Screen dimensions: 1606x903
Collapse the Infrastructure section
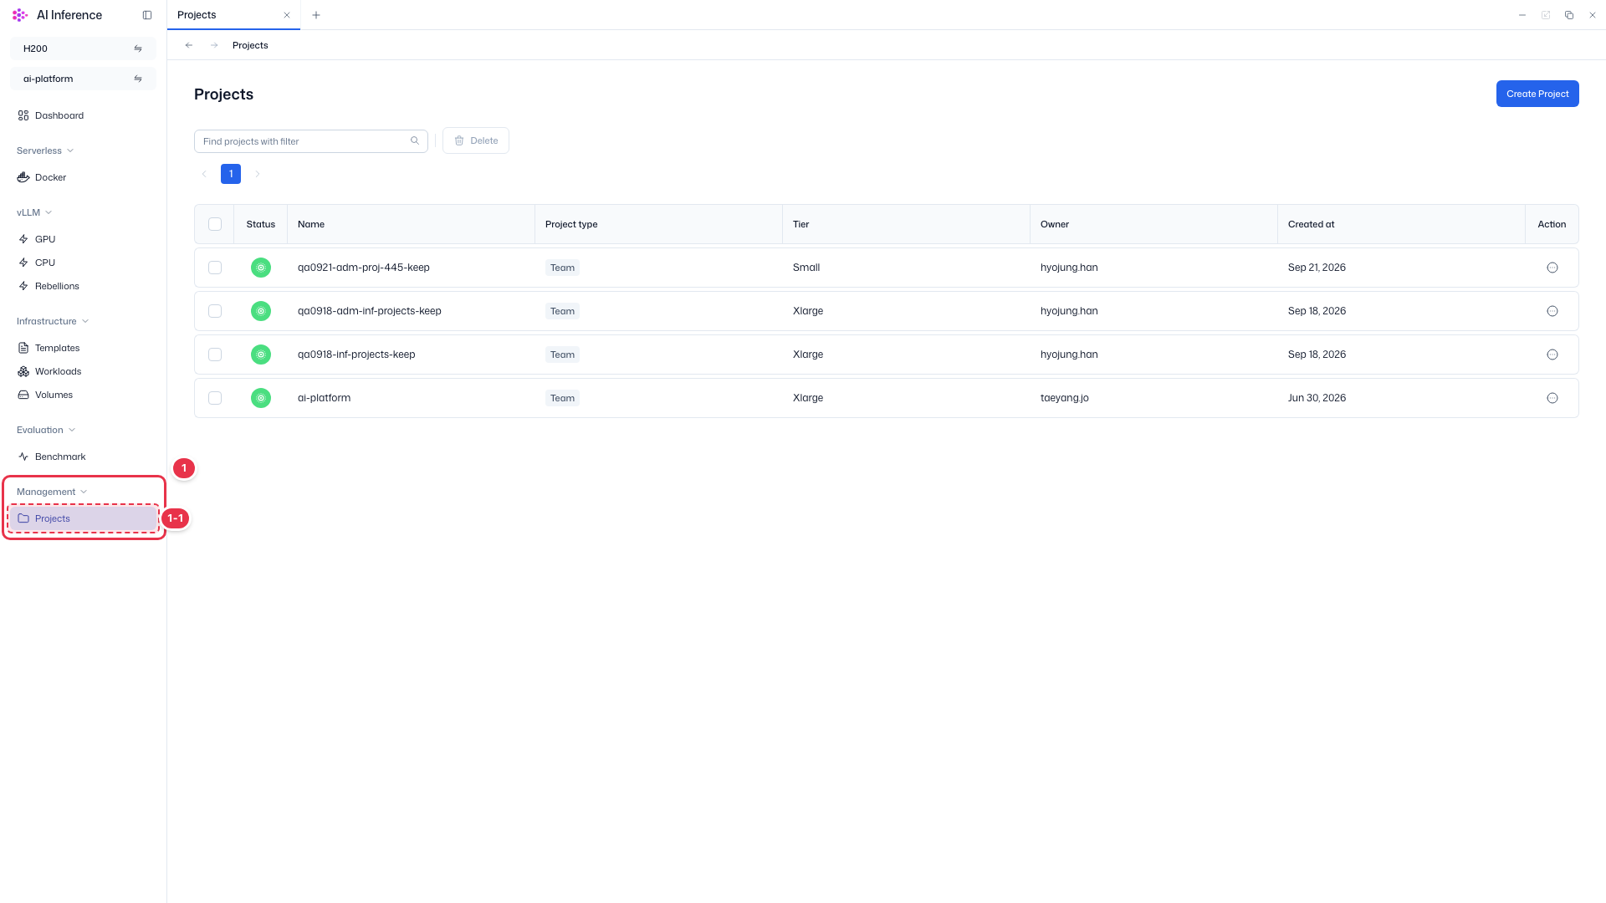(53, 321)
